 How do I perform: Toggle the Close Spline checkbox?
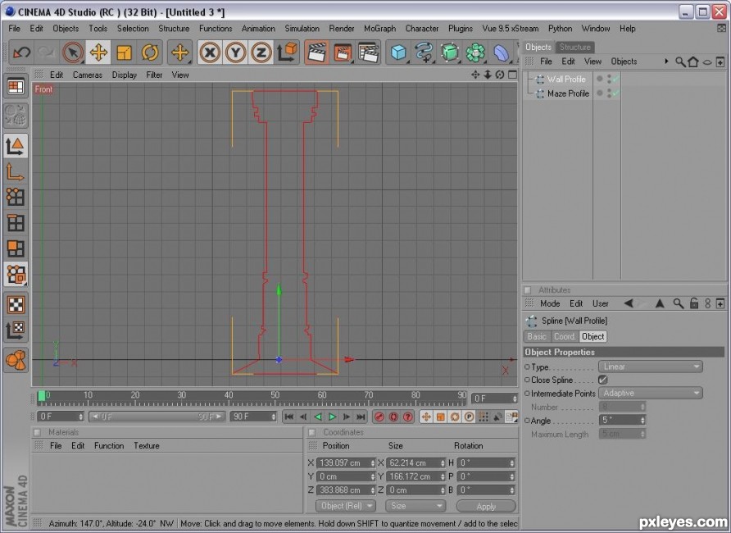coord(603,380)
